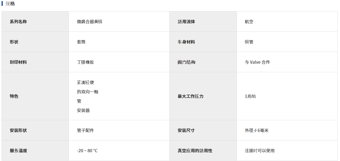Viewport: 340px width, 161px height.
Task: Click the 微耦合器黄铜 value text
Action: (90, 22)
